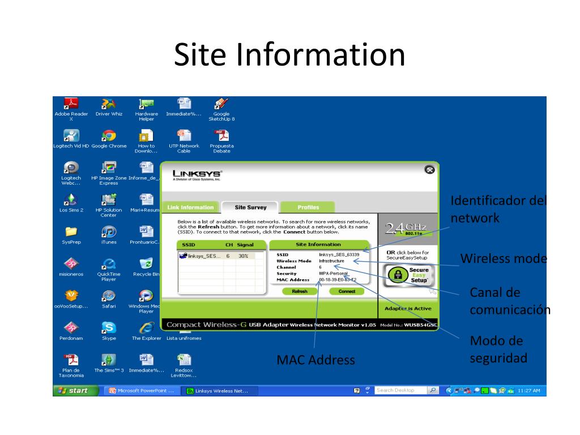This screenshot has height=435, width=580.
Task: Select the SysPrep folder on the desktop
Action: click(71, 235)
